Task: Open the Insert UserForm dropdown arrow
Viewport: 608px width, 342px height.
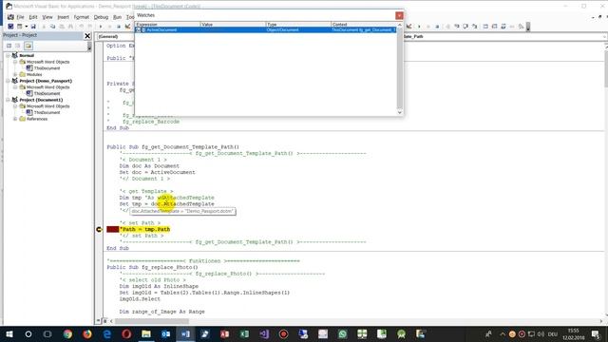Action: (26, 27)
